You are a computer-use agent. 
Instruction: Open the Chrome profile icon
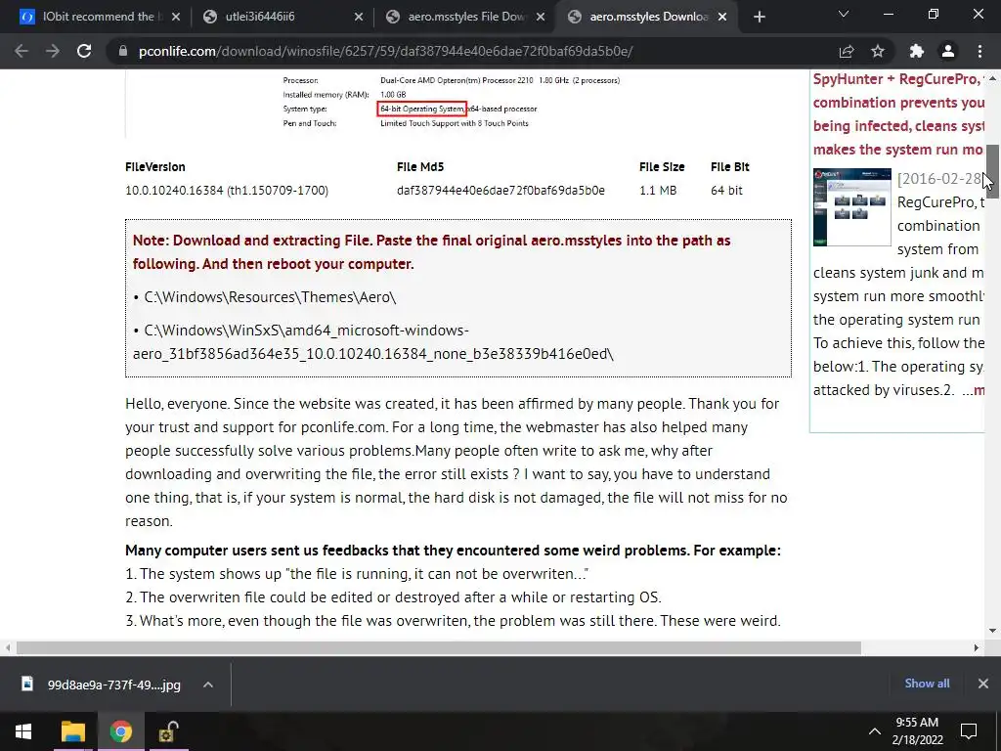click(948, 51)
